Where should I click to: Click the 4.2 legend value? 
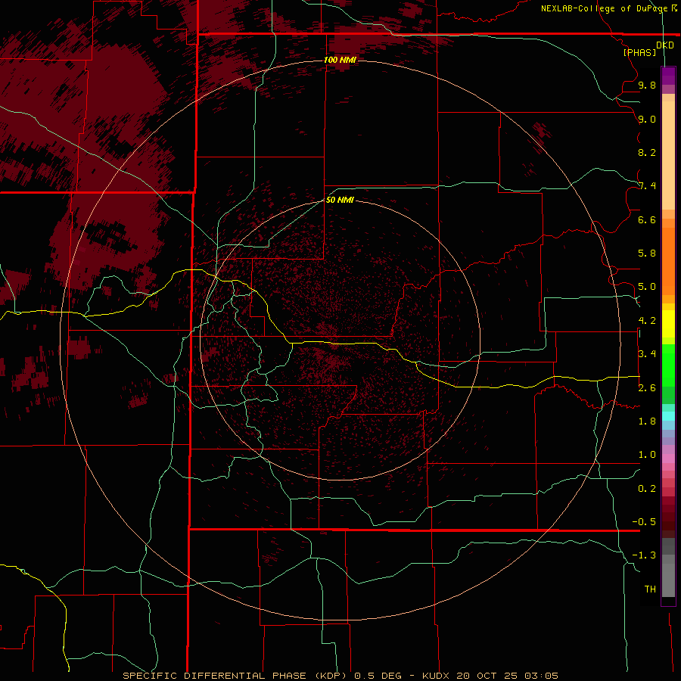(x=647, y=321)
